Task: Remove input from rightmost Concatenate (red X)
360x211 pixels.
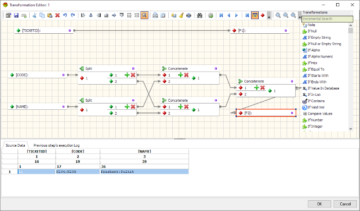Action: coord(263,87)
